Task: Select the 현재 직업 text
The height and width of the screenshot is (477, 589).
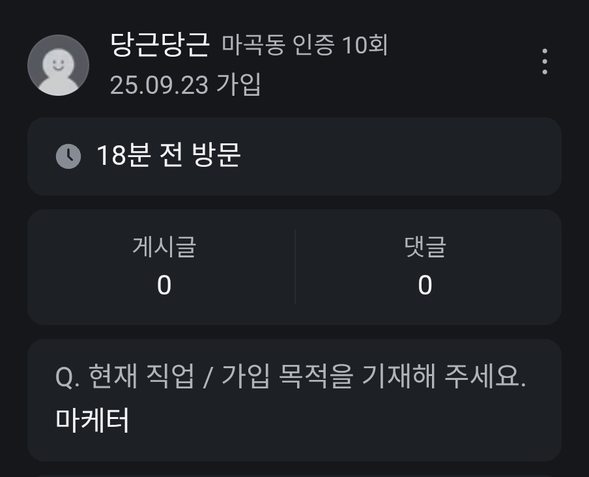Action: pyautogui.click(x=141, y=378)
